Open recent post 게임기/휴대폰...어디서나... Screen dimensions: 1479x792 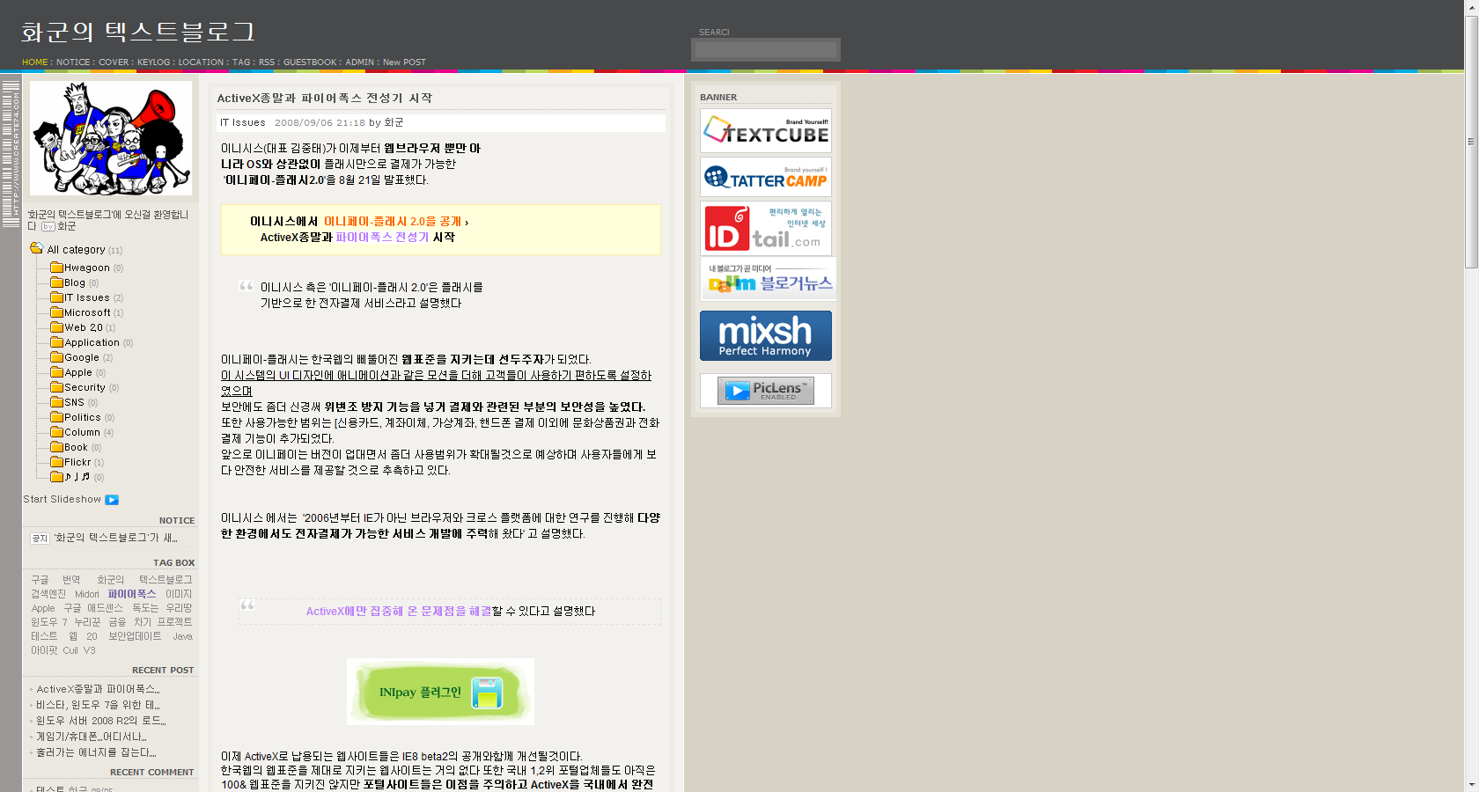tap(91, 737)
